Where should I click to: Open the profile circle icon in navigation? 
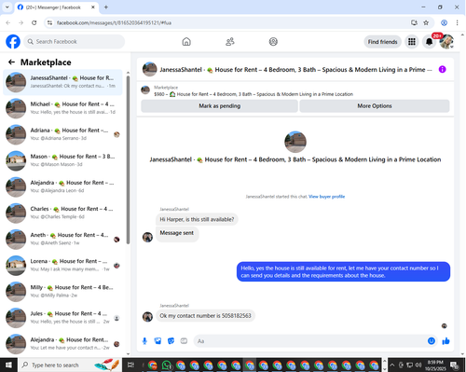[273, 42]
